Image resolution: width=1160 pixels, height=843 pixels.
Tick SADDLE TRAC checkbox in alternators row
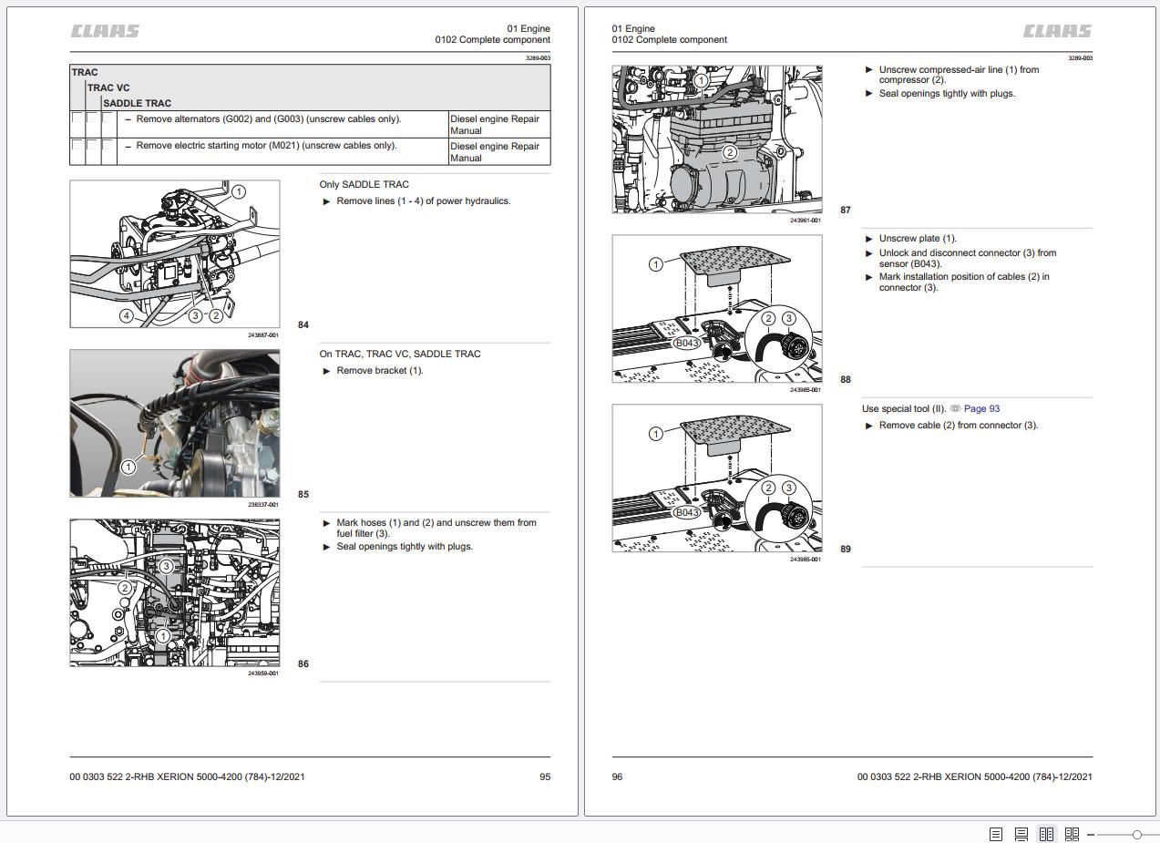[x=108, y=119]
